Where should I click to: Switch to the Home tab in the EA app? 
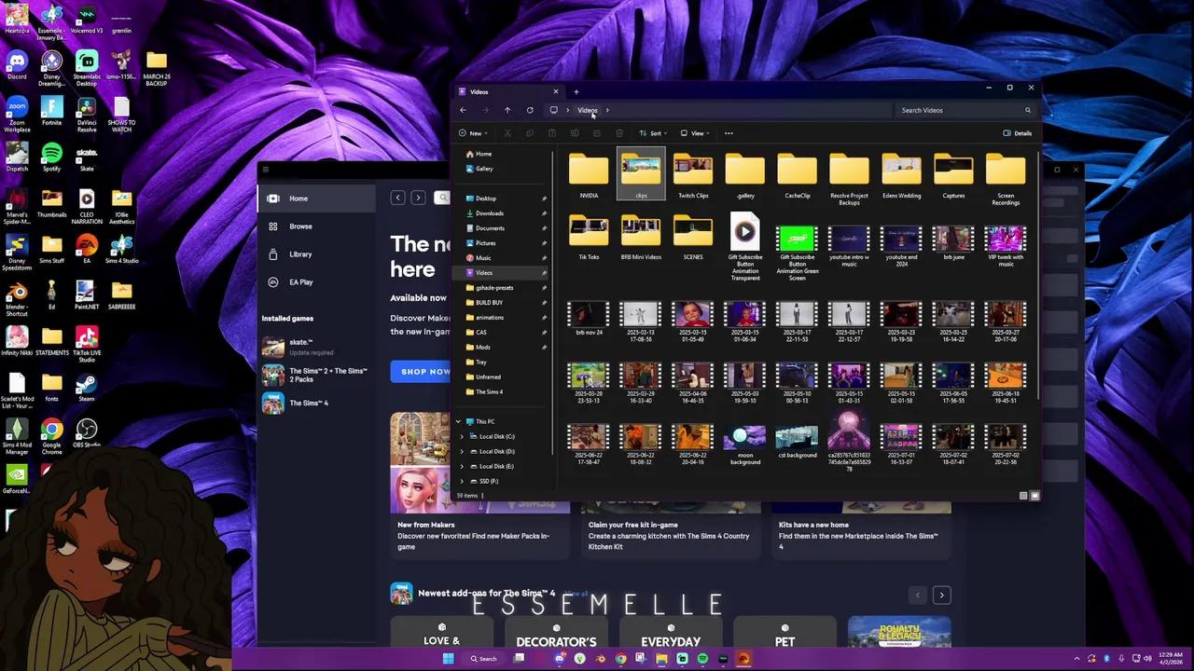(298, 198)
